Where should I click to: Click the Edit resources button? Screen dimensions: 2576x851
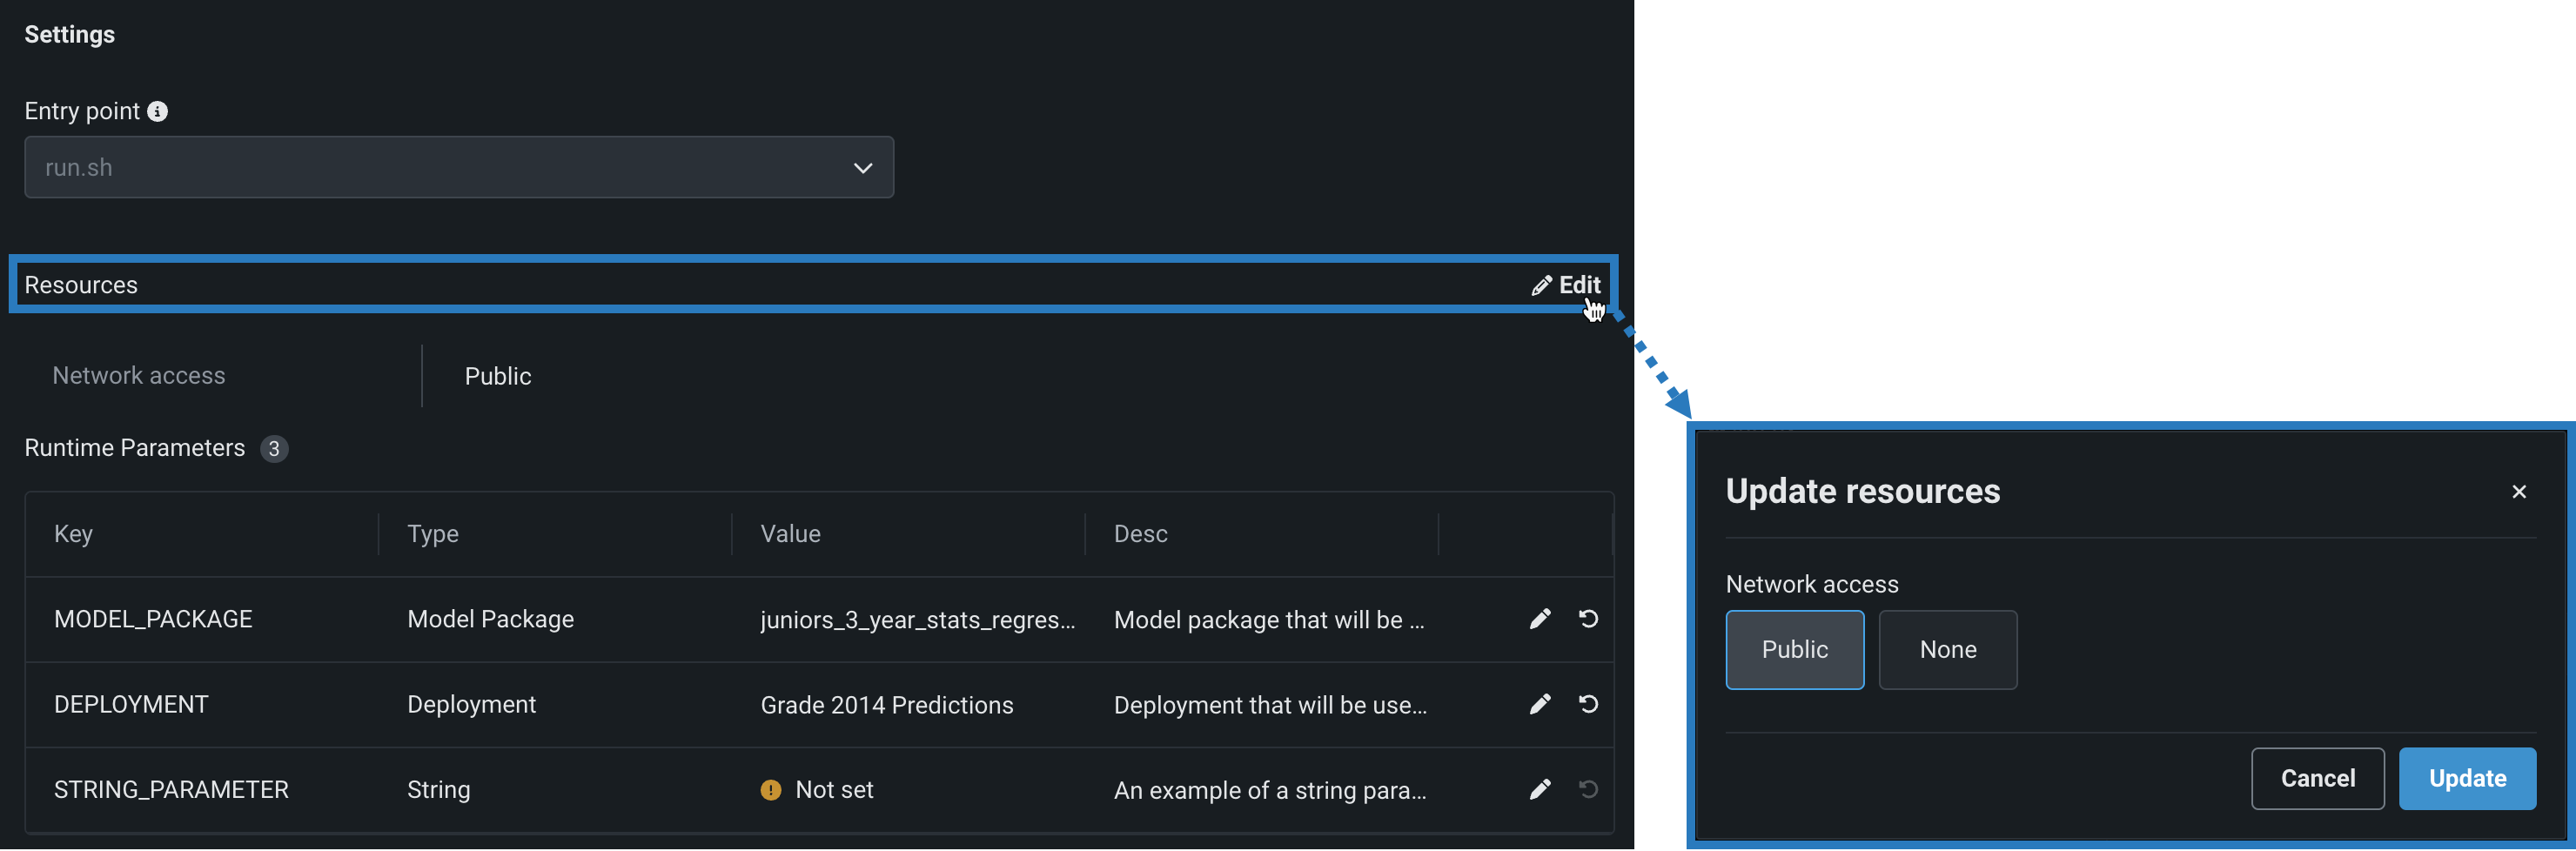tap(1566, 285)
